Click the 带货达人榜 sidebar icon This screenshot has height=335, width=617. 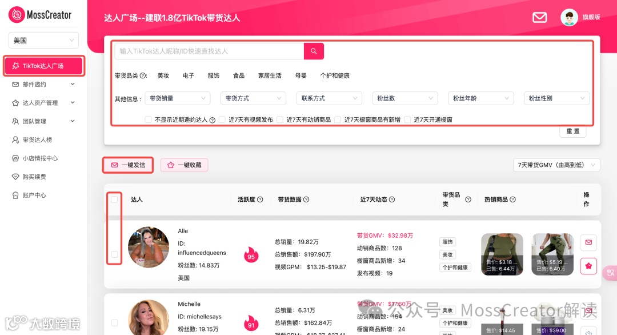click(x=15, y=139)
